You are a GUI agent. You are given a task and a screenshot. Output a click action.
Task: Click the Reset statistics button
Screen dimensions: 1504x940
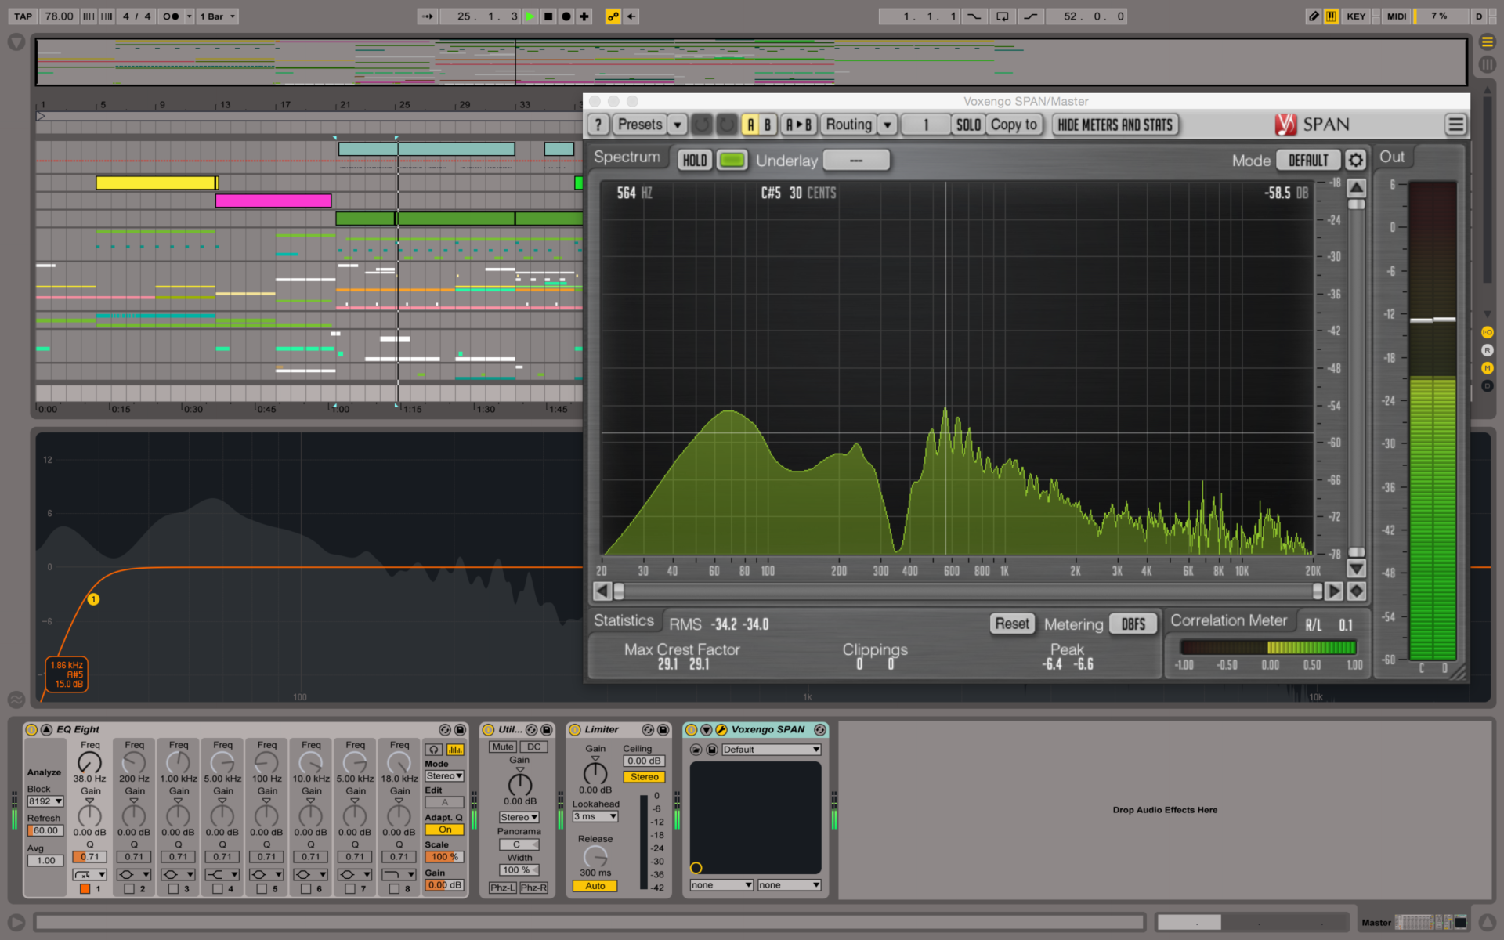click(x=1011, y=624)
